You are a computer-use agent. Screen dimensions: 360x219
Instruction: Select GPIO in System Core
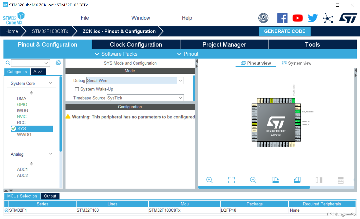click(22, 105)
